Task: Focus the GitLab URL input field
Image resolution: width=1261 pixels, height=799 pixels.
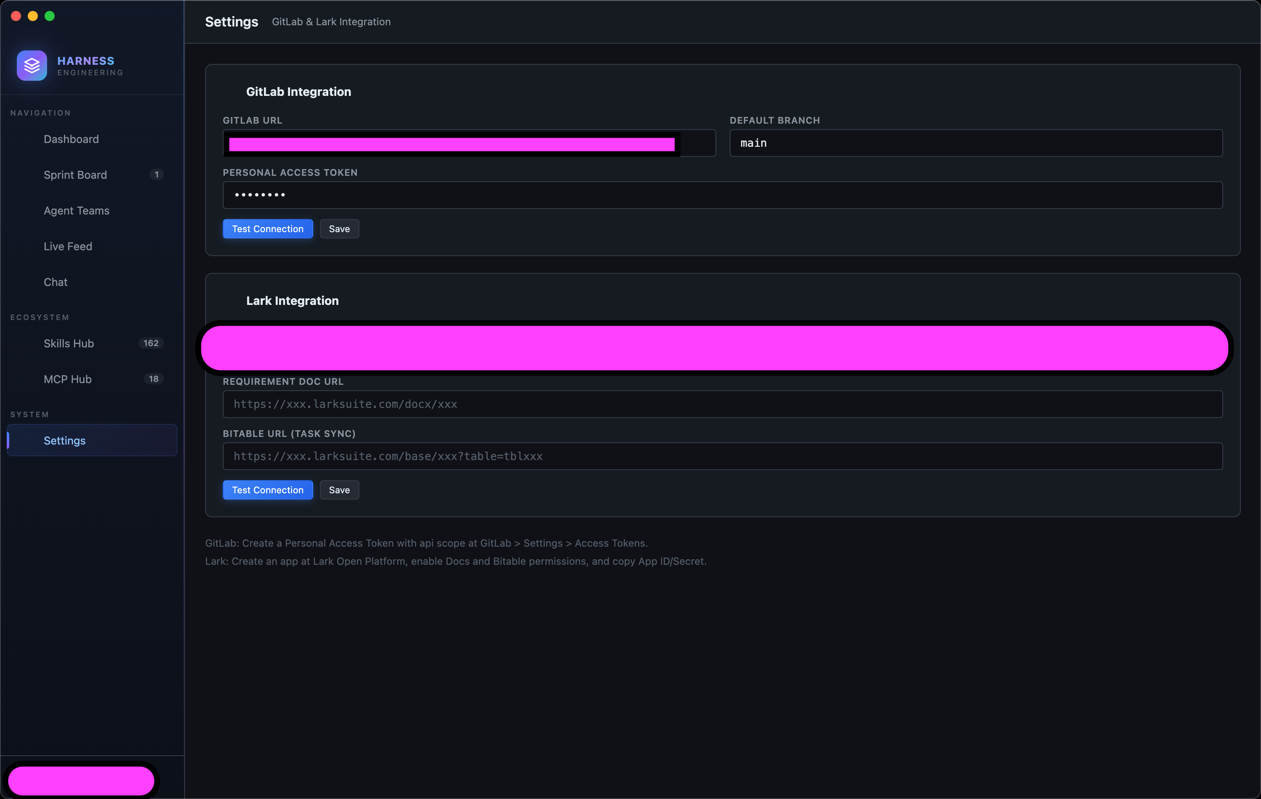Action: click(469, 143)
